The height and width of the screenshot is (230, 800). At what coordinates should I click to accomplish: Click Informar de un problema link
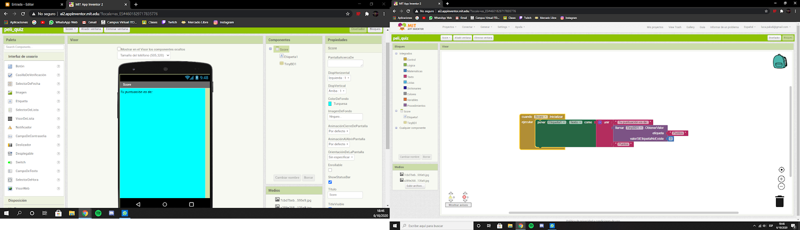coord(724,27)
